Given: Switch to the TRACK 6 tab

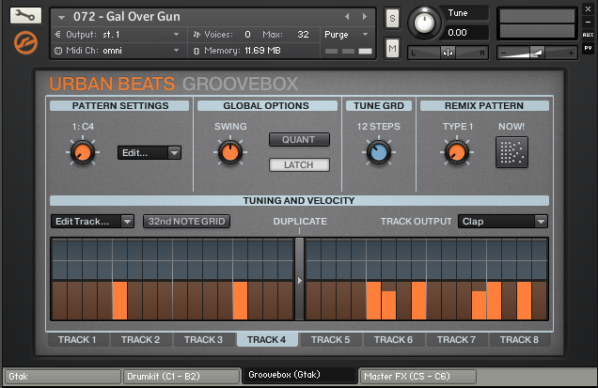Looking at the screenshot, I should point(393,340).
